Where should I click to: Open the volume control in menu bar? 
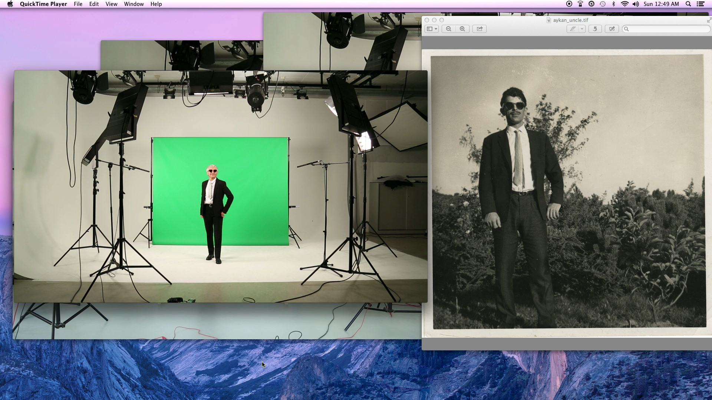(x=636, y=4)
